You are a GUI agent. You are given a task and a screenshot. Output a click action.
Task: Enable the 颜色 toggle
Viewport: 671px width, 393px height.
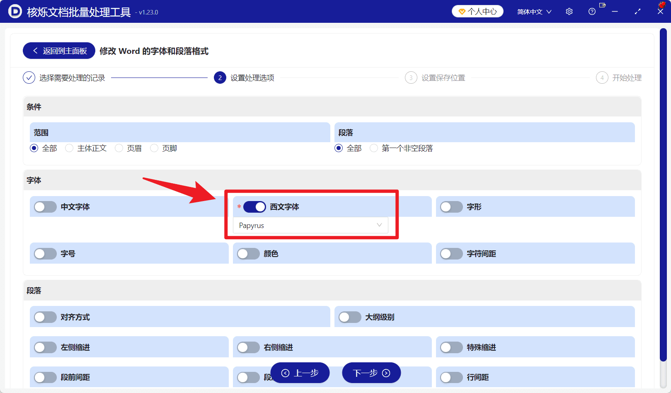[248, 254]
